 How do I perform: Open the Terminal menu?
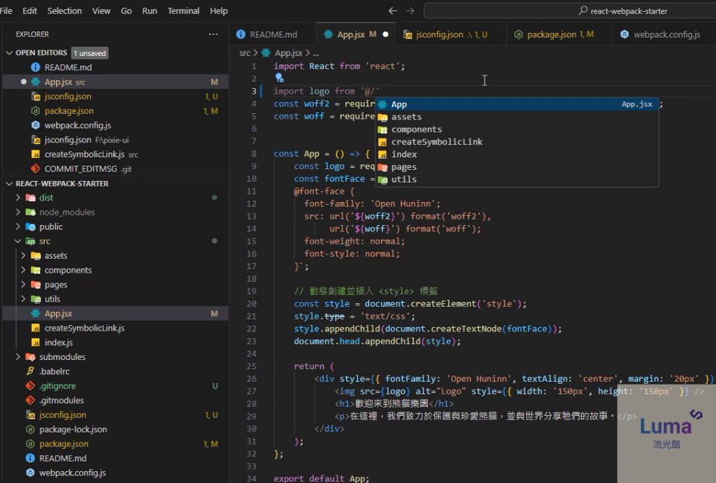pyautogui.click(x=183, y=11)
